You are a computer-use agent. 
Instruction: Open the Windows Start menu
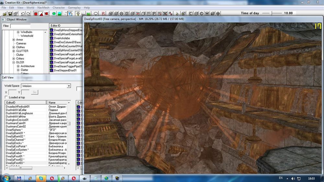pyautogui.click(x=6, y=178)
